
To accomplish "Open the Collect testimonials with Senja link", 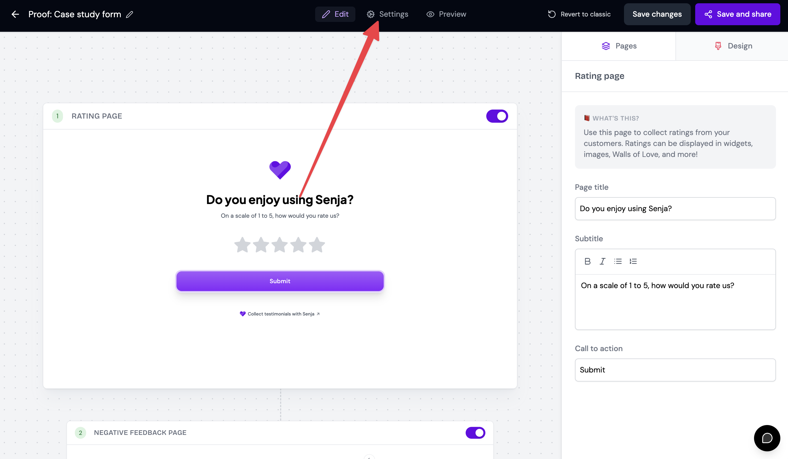I will [280, 314].
